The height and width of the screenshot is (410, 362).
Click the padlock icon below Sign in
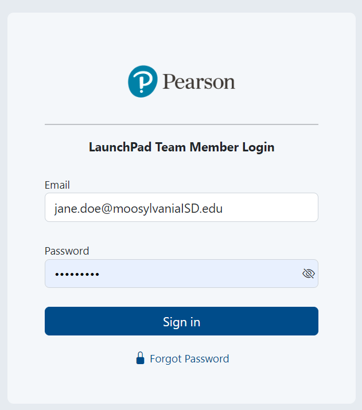140,359
